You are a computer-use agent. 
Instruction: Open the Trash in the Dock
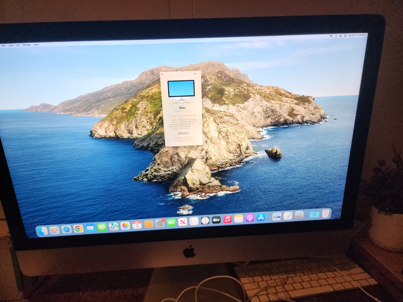325,213
